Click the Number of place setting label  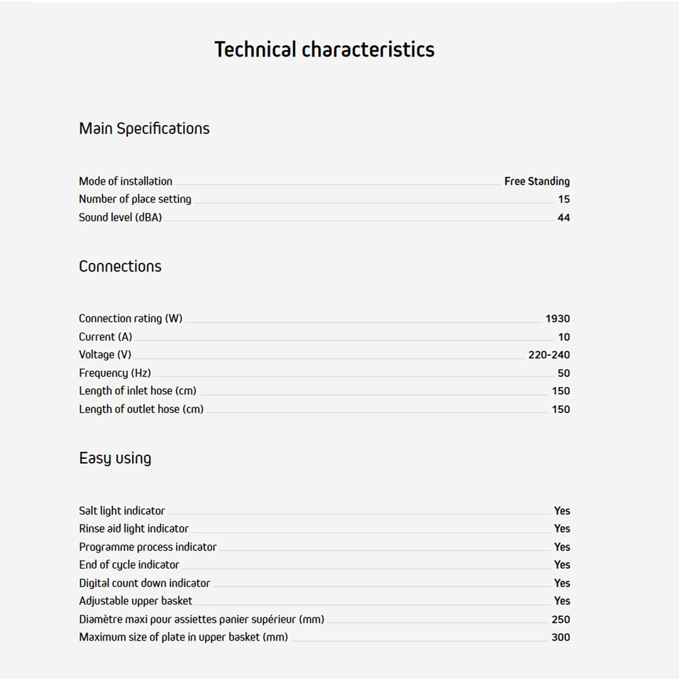tap(135, 199)
